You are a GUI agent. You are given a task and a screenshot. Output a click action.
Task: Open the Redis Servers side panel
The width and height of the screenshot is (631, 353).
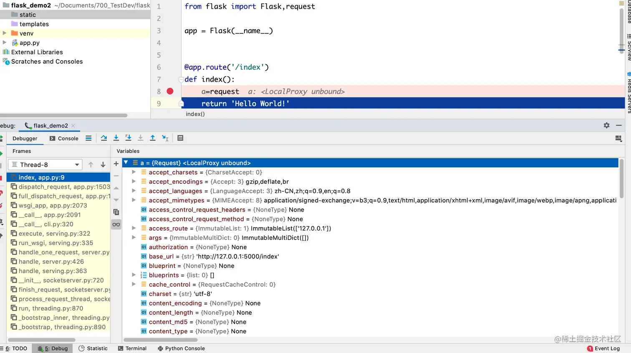coord(628,92)
